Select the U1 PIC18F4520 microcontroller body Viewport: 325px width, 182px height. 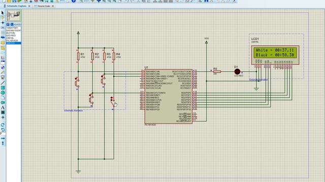(x=168, y=97)
